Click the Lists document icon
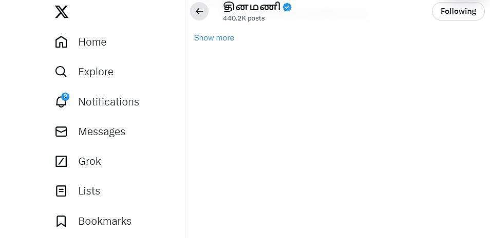 [61, 191]
